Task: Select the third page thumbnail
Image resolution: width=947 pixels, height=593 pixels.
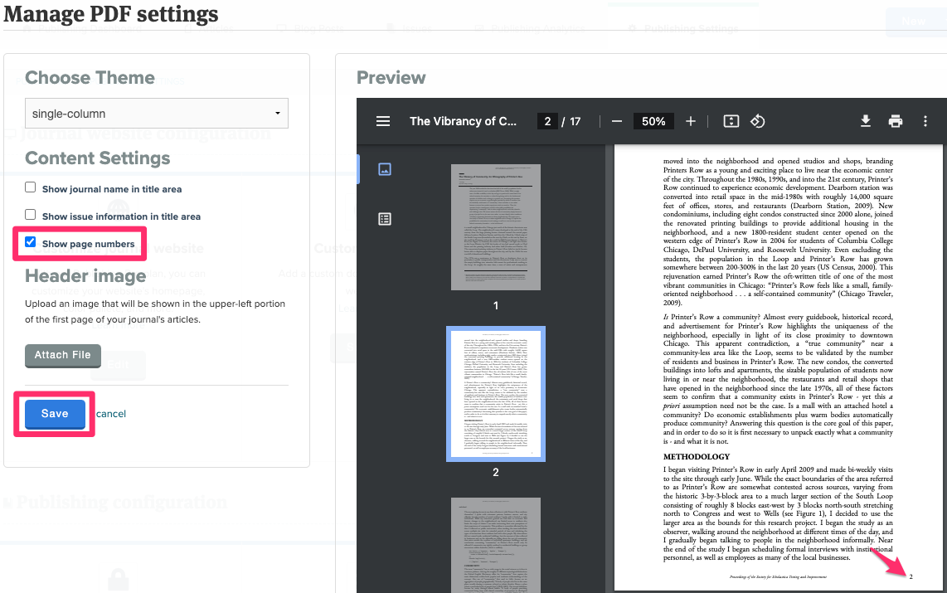Action: [496, 545]
